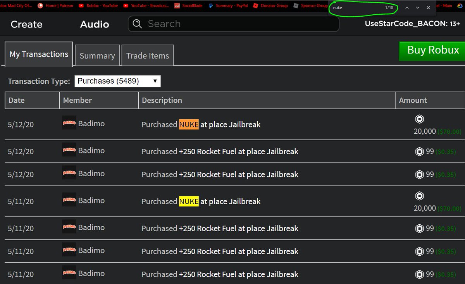Click 20,000 amount in 5/11/20 NUKE row
The image size is (465, 284).
425,208
